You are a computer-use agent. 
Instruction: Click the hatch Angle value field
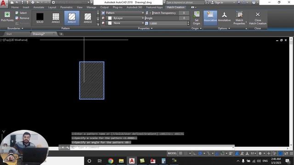(x=184, y=18)
